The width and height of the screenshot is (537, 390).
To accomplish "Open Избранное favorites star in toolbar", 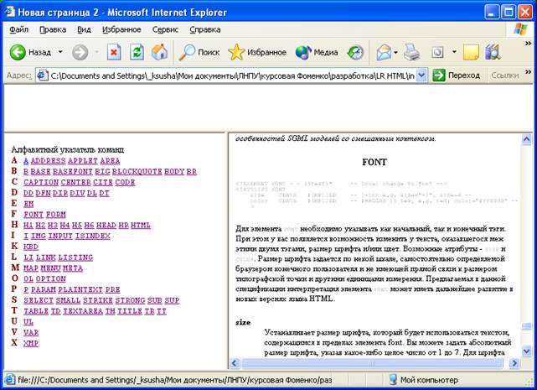I will (257, 52).
